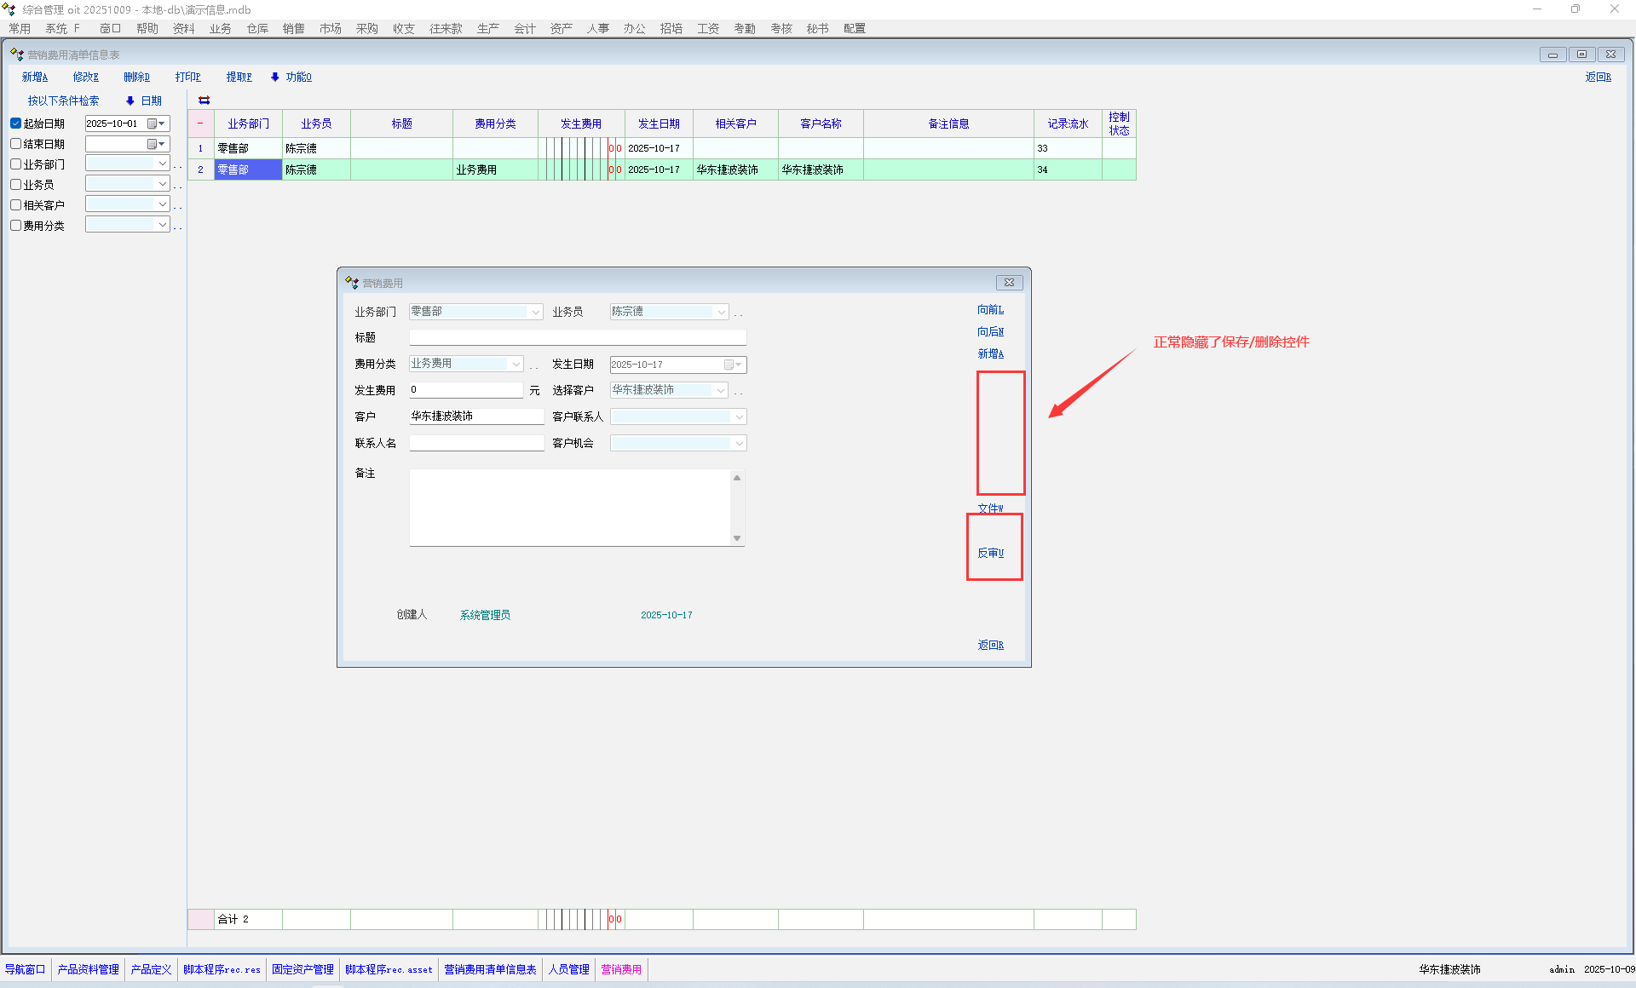Enable the 业务部门 filter checkbox
Viewport: 1636px width, 988px height.
point(16,164)
